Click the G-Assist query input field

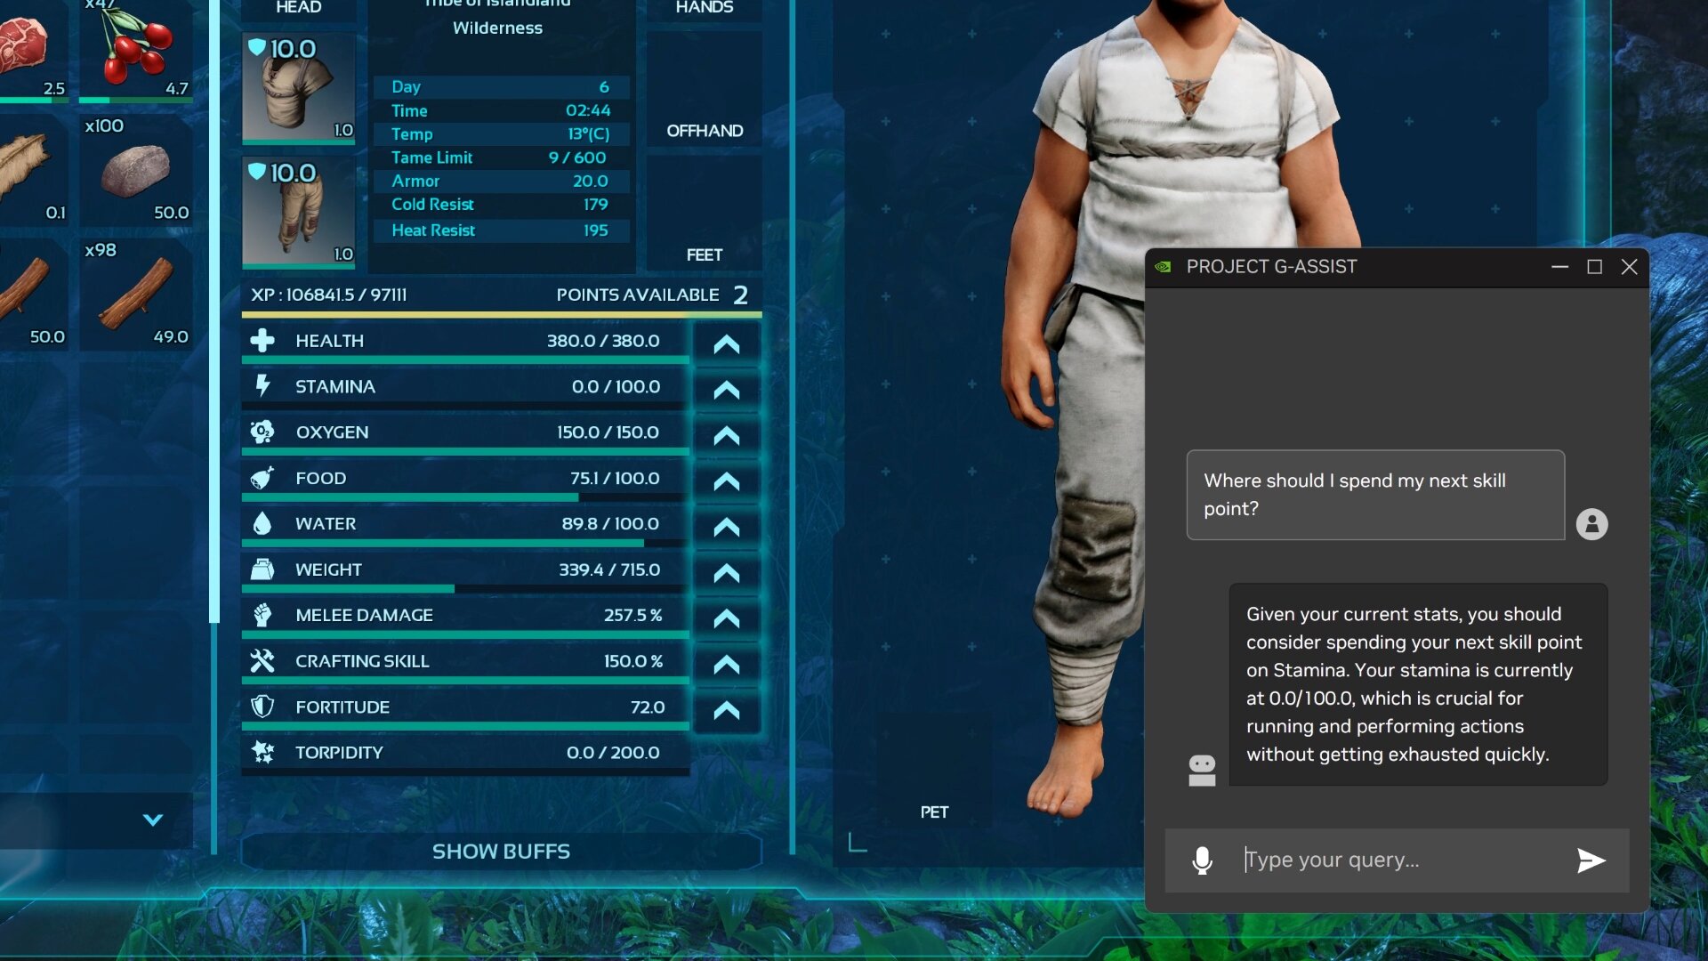1398,858
